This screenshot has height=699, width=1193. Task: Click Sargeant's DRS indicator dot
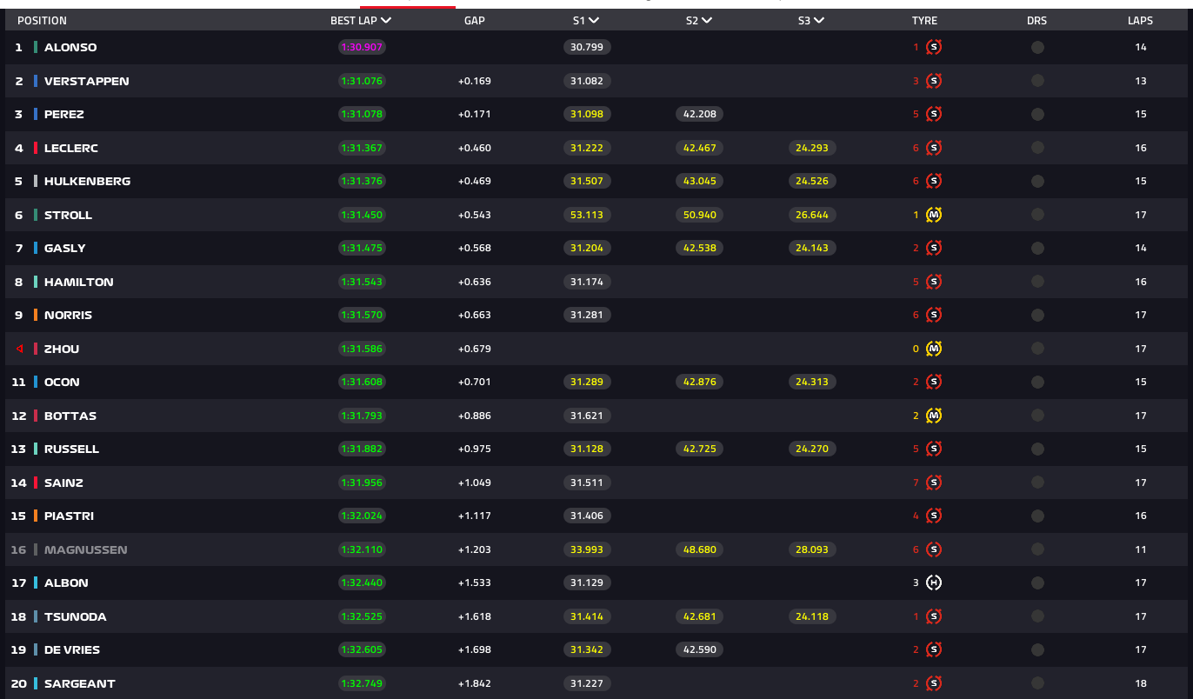pyautogui.click(x=1037, y=683)
